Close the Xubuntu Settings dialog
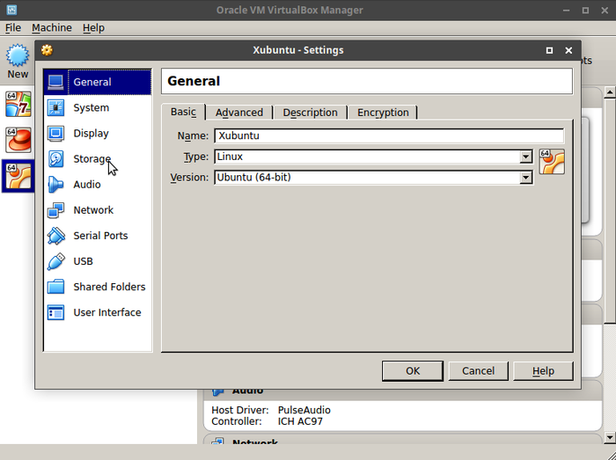 pyautogui.click(x=568, y=50)
